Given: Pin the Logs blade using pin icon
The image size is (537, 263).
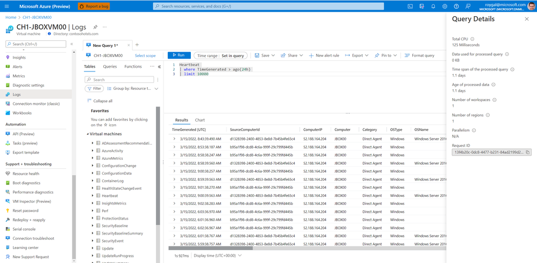Looking at the screenshot, I should click(96, 27).
